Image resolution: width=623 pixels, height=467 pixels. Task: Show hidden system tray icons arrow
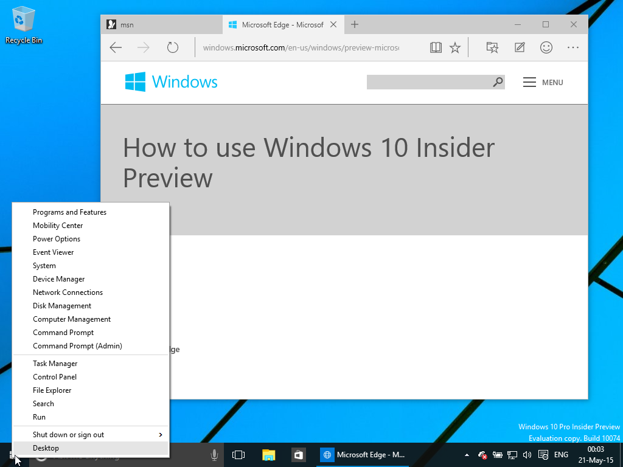467,455
